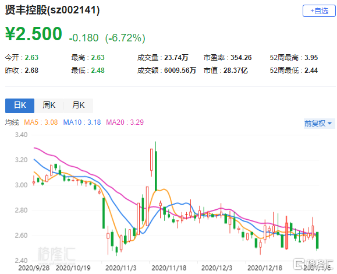Click the 均线 moving average label
The width and height of the screenshot is (337, 274).
coord(12,122)
